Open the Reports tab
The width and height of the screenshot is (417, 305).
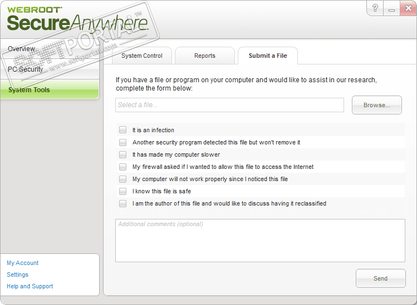tap(204, 56)
